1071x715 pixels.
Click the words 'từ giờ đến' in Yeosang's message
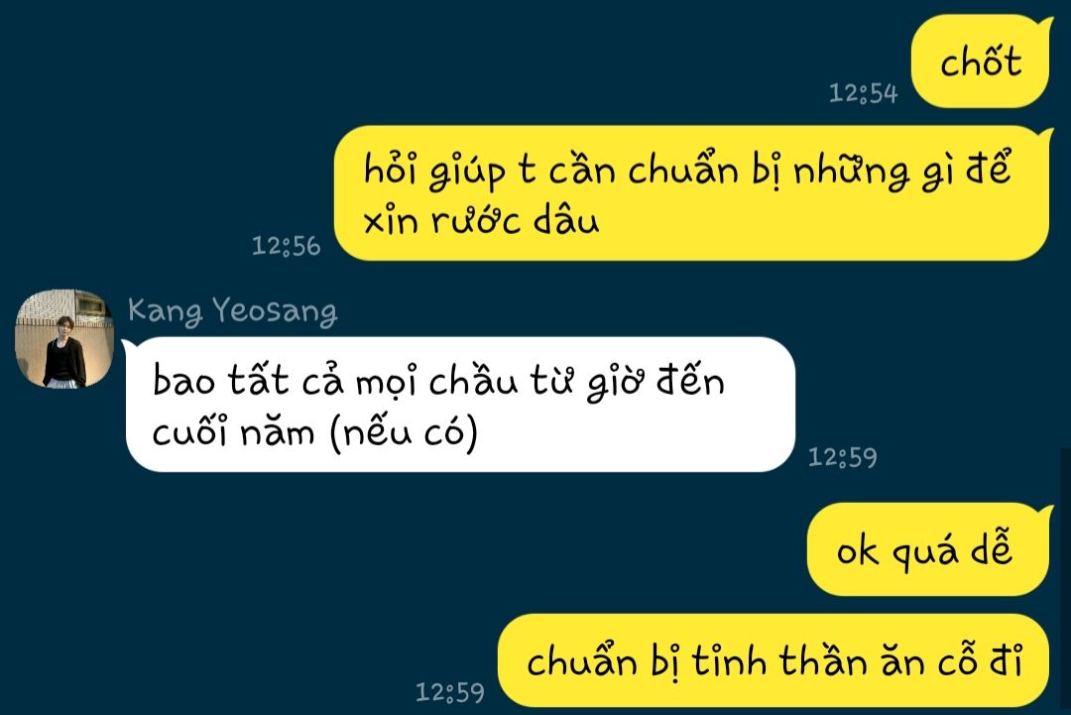(627, 381)
